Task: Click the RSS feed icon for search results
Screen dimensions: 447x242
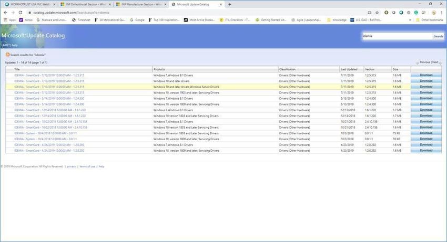Action: tap(7, 55)
